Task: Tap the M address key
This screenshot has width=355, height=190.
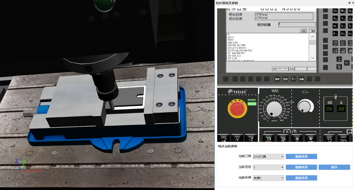Action: (335, 26)
